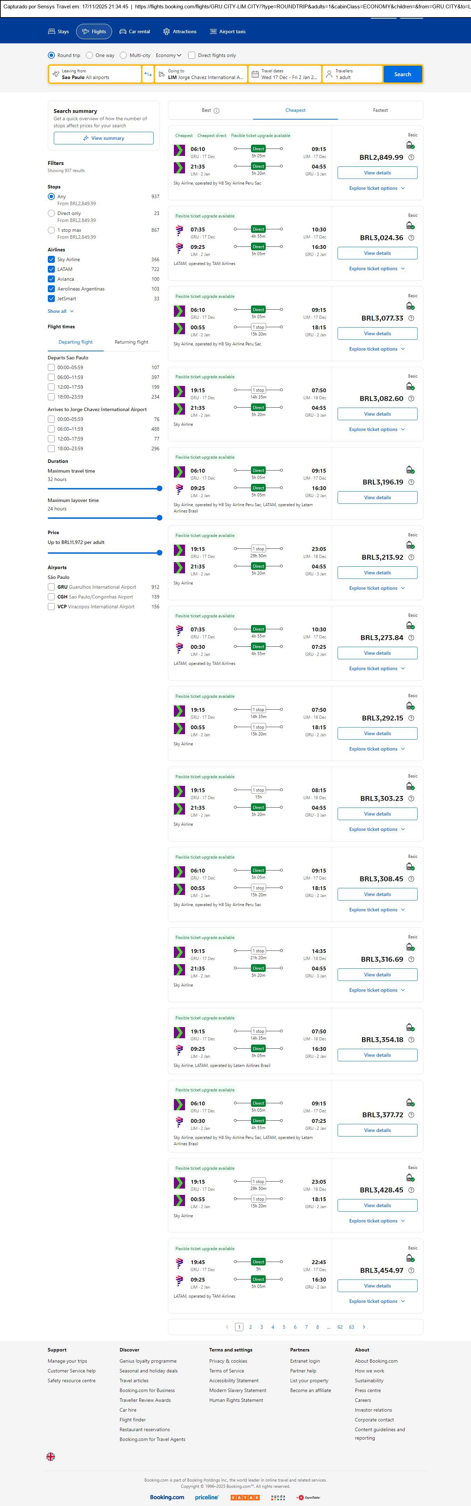Click the Travel dates field
471x1506 pixels.
point(285,74)
